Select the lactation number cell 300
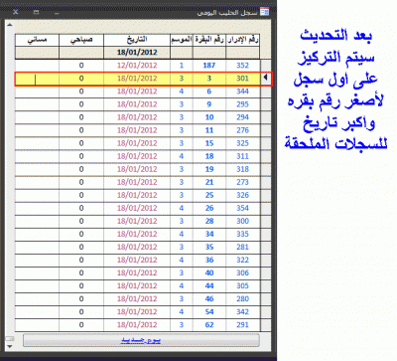 (x=242, y=221)
